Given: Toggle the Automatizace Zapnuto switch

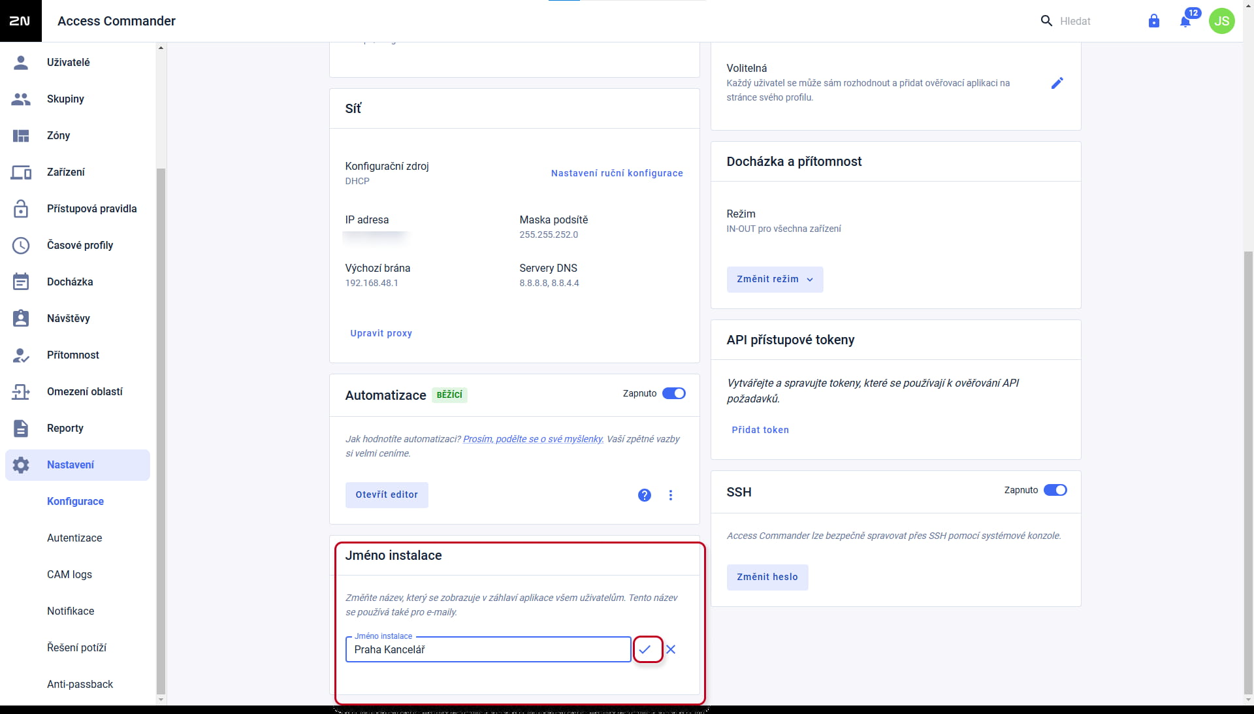Looking at the screenshot, I should (x=674, y=393).
